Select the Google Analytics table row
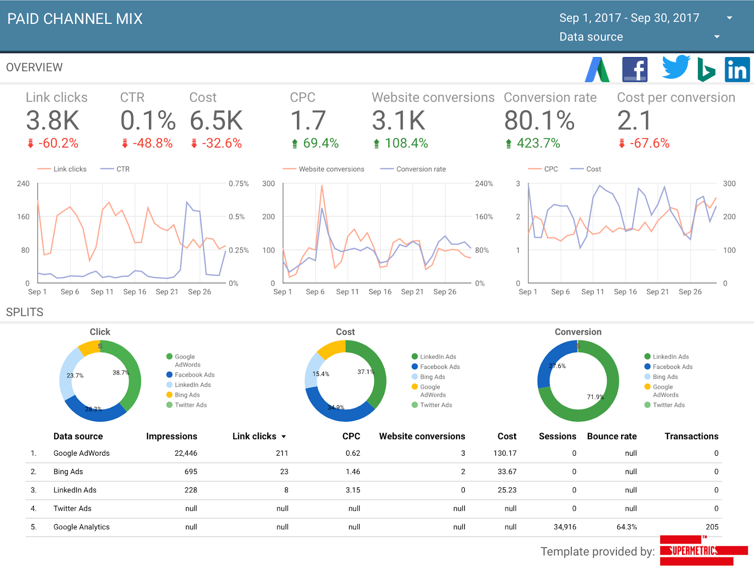754x566 pixels. click(x=82, y=527)
